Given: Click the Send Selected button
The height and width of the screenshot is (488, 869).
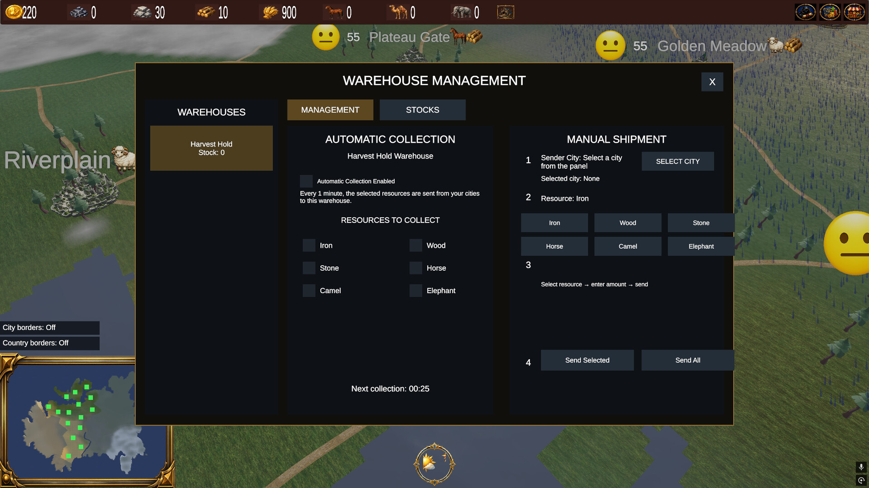Looking at the screenshot, I should [587, 360].
